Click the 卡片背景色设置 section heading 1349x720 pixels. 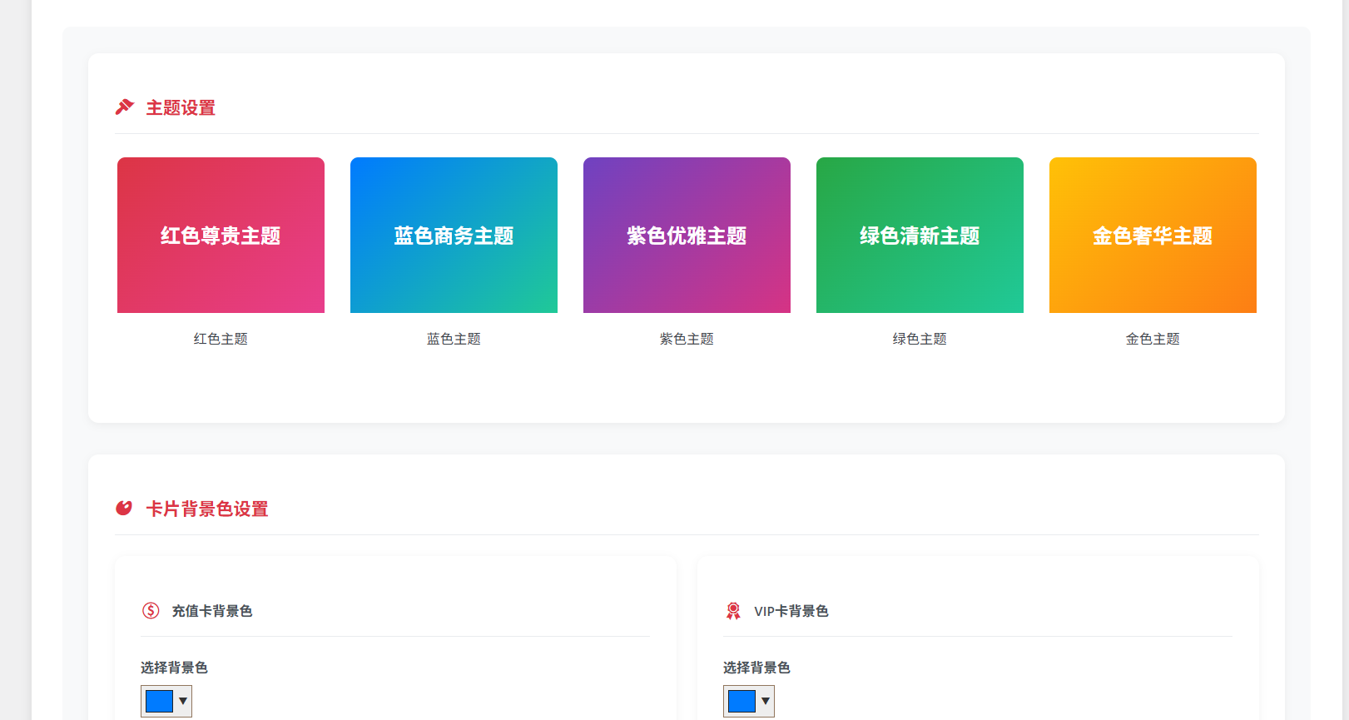207,509
